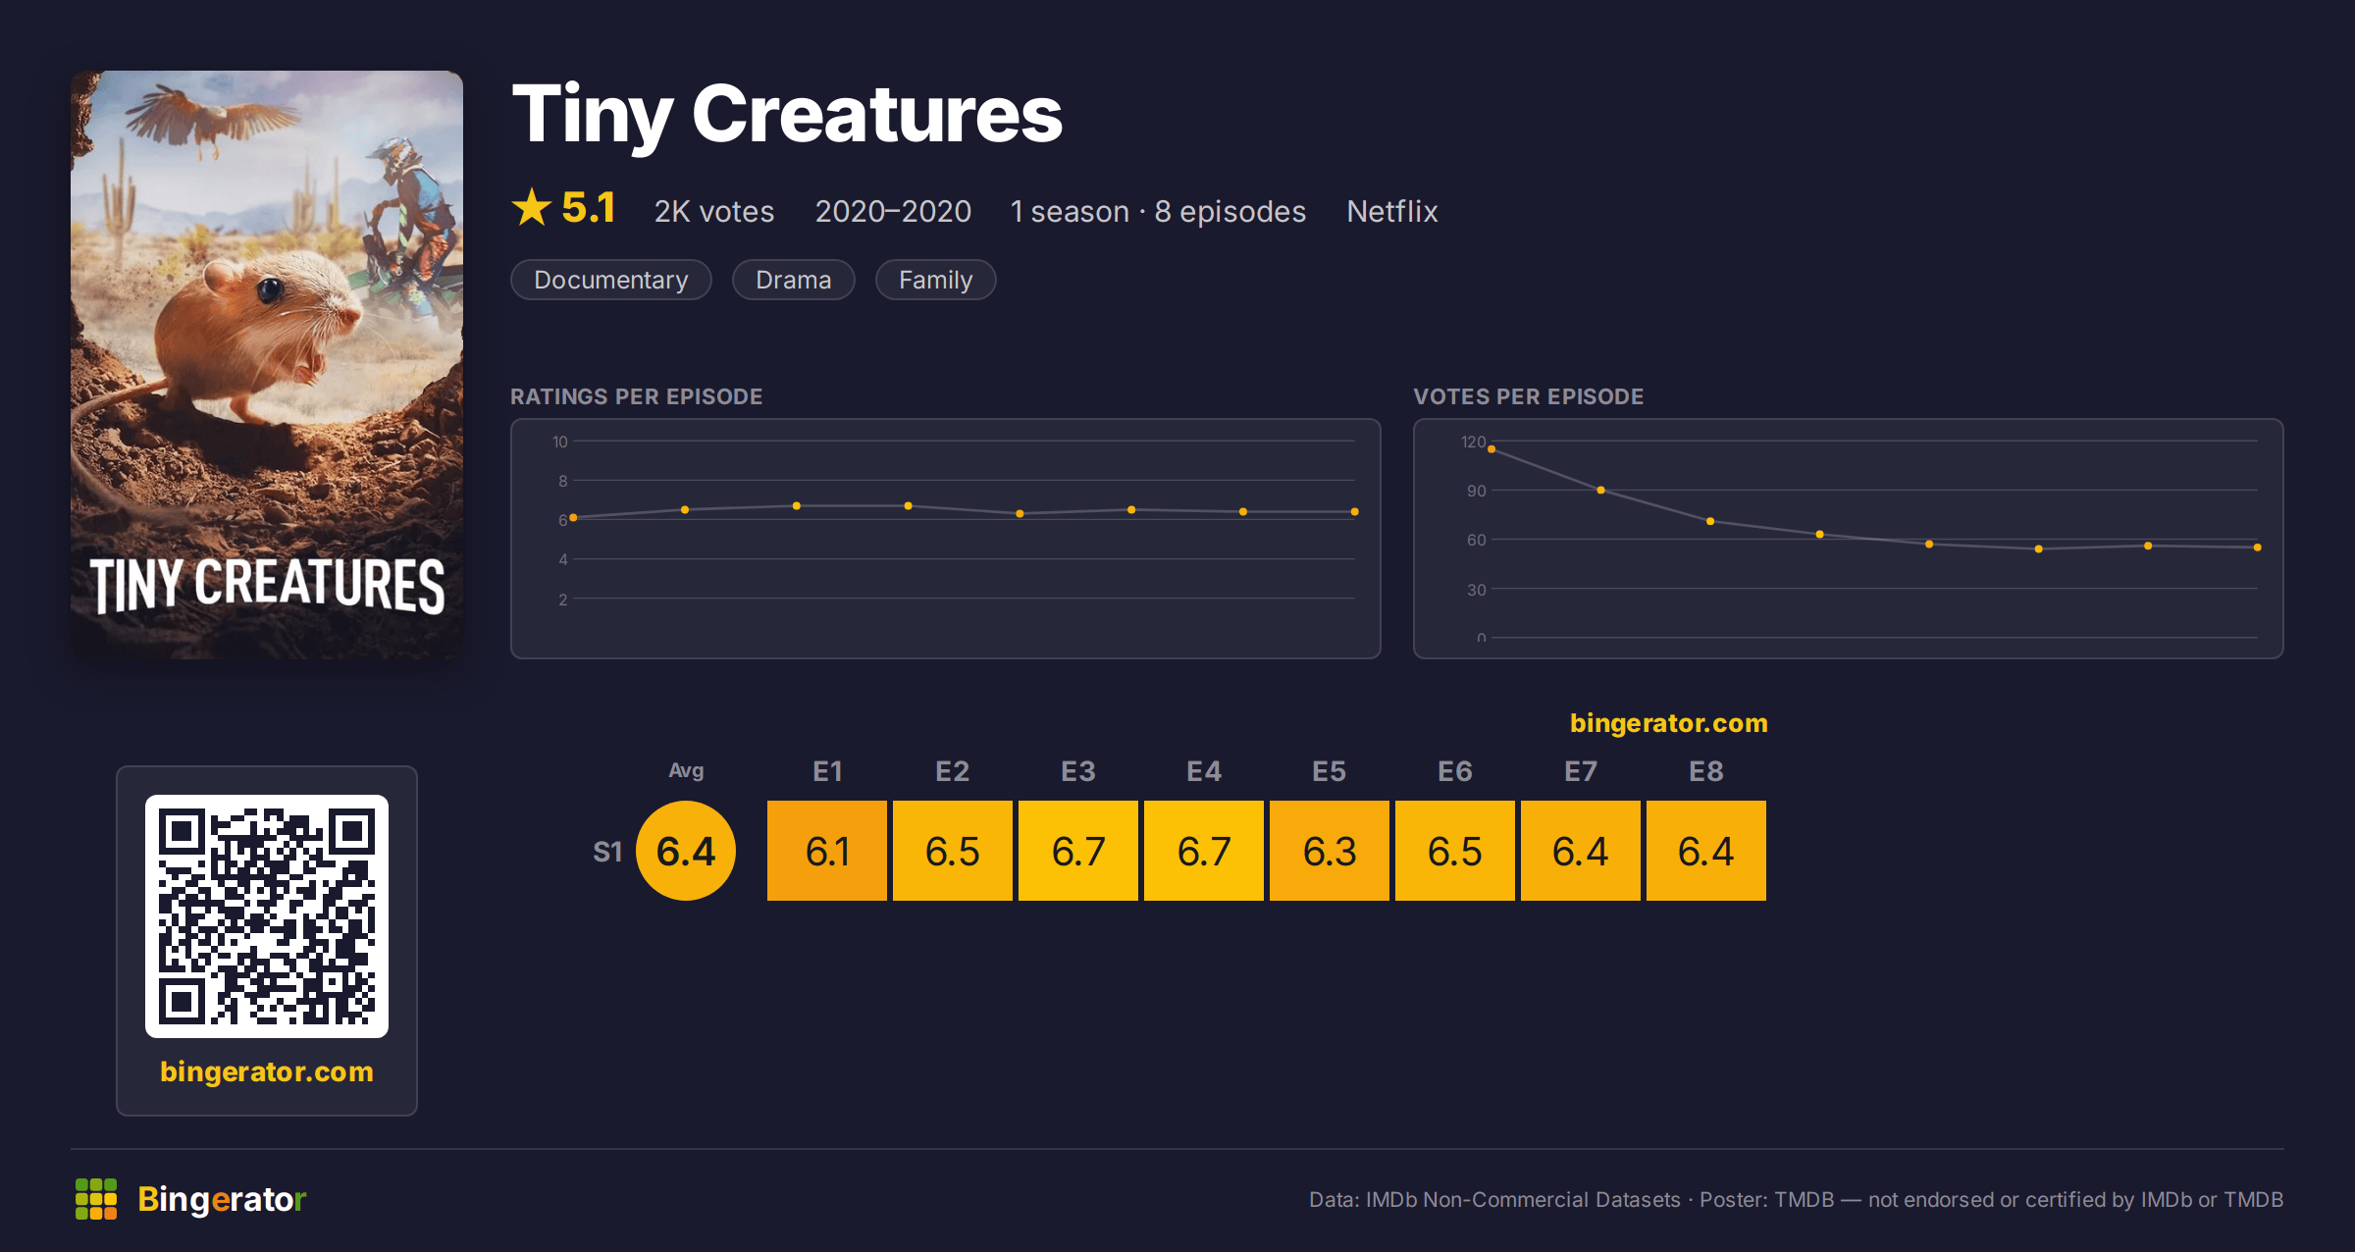The image size is (2355, 1252).
Task: Open bingerator.com link above episode grid
Action: coord(1668,723)
